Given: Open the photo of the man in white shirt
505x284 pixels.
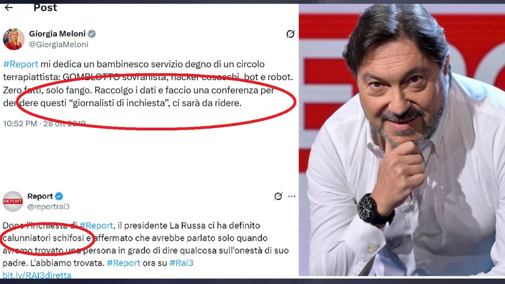Looking at the screenshot, I should (x=402, y=140).
